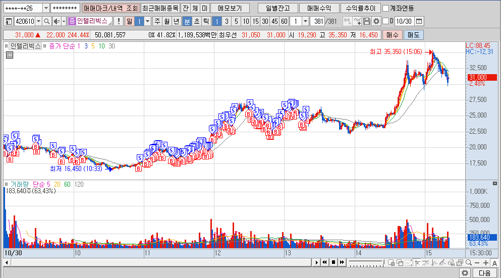The height and width of the screenshot is (278, 501).
Task: Open chart settings gear in top toolbar
Action: [376, 21]
